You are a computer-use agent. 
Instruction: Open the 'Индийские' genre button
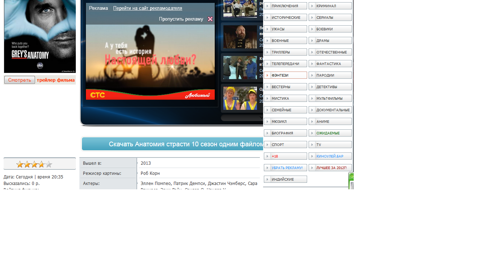tap(285, 180)
